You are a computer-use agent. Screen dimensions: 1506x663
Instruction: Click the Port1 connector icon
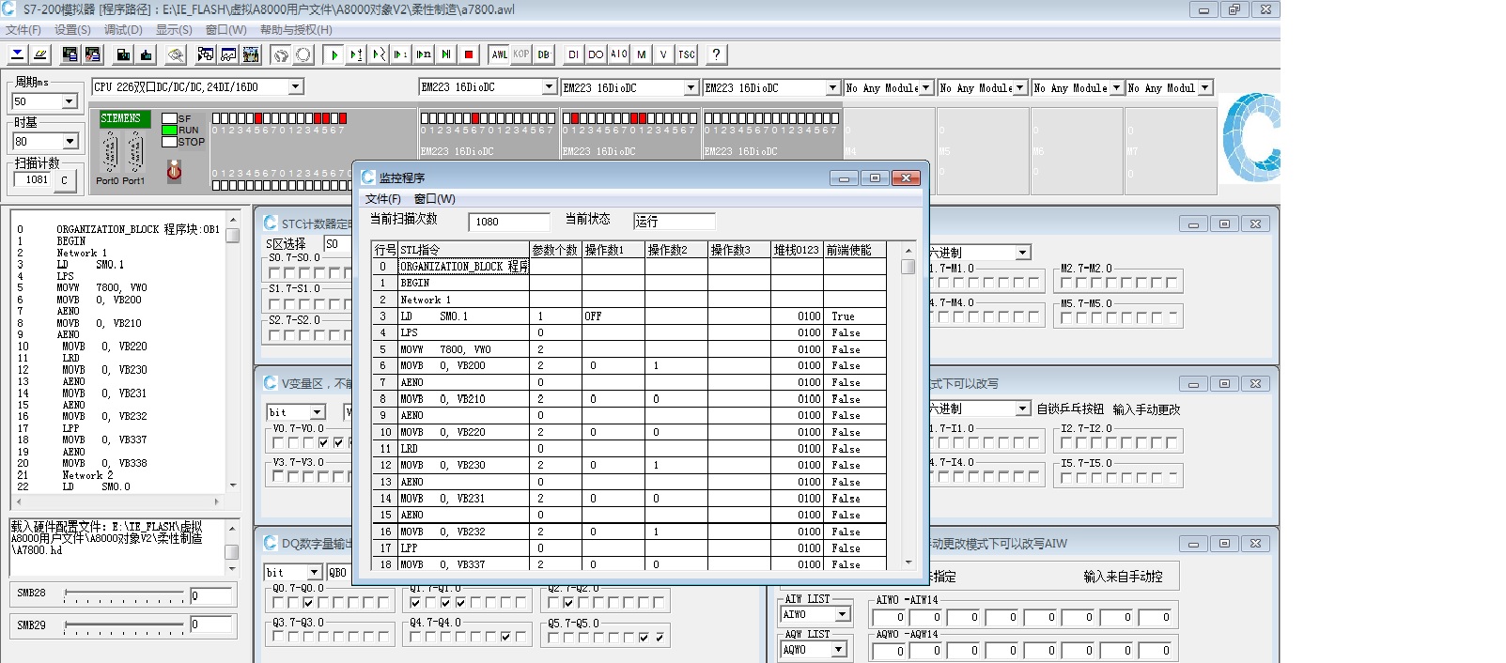point(135,152)
